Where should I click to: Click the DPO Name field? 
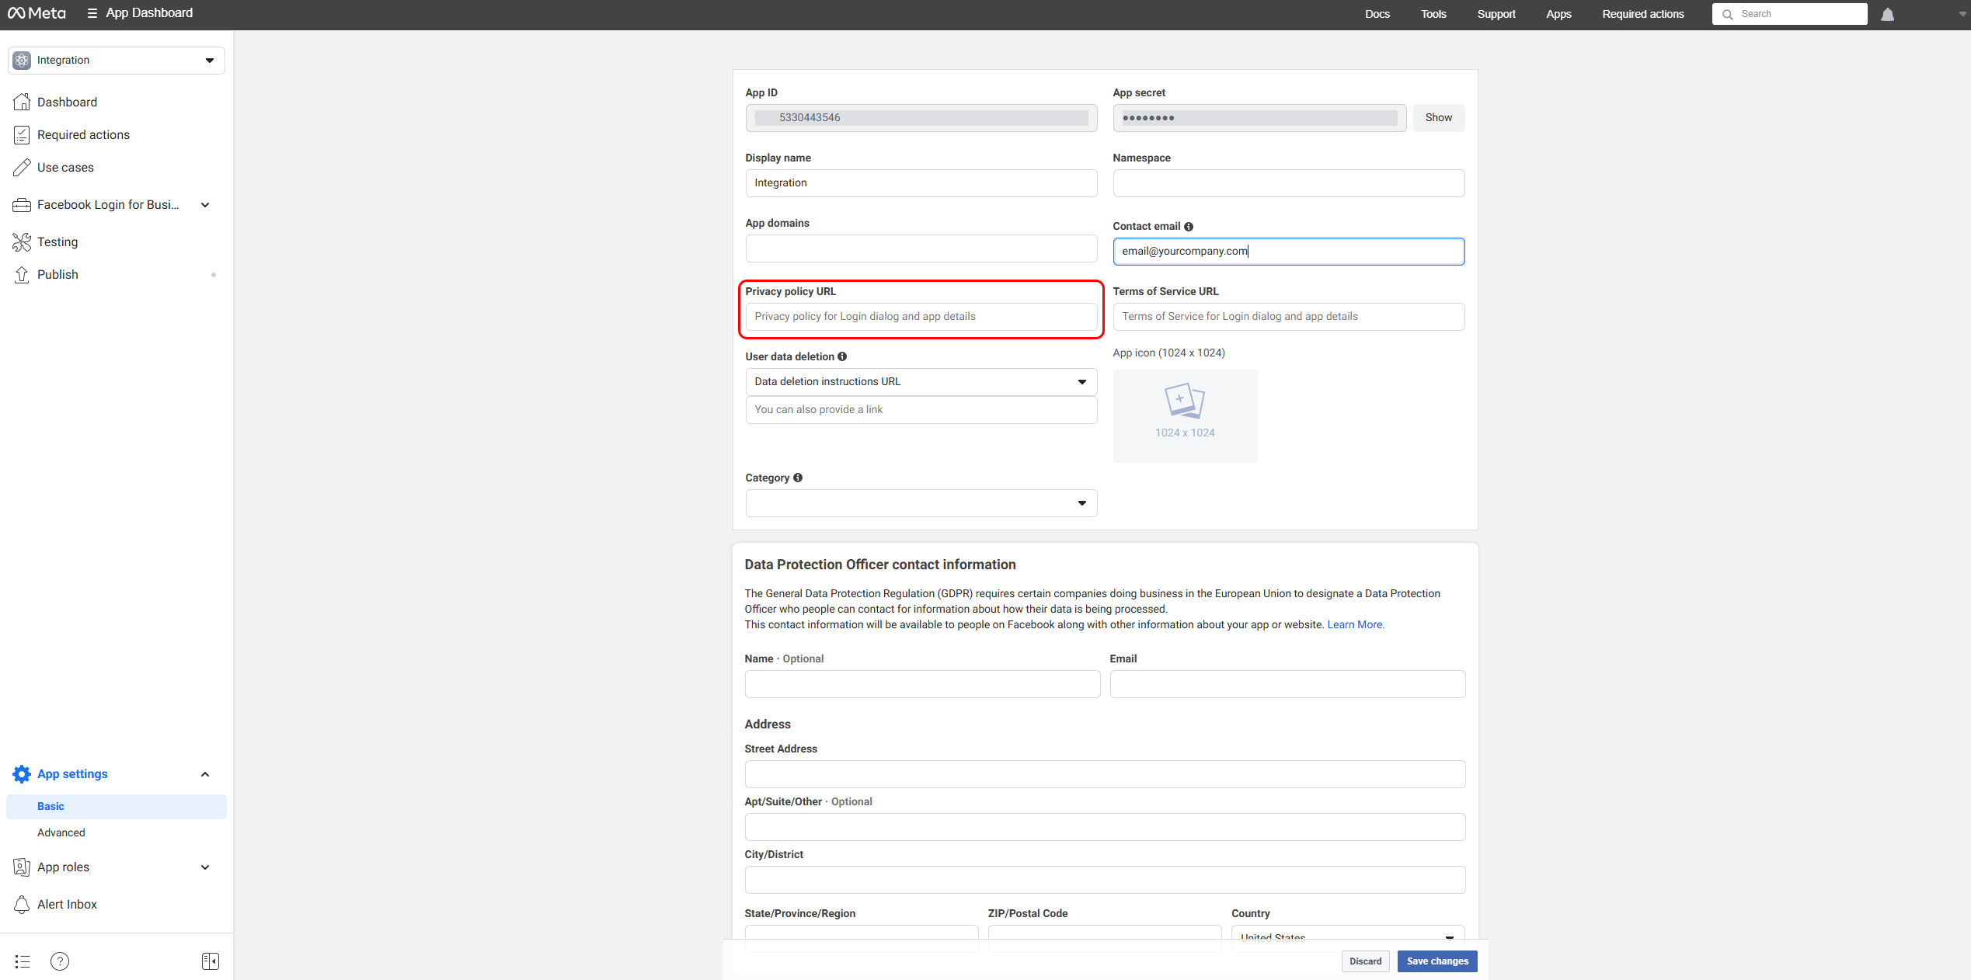[x=922, y=683]
